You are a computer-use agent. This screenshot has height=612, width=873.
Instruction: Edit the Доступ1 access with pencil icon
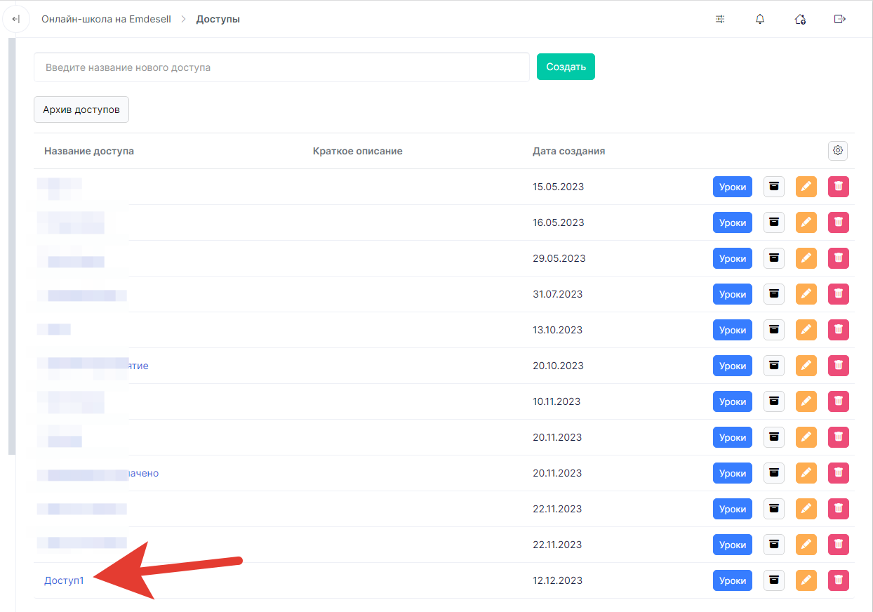coord(806,580)
